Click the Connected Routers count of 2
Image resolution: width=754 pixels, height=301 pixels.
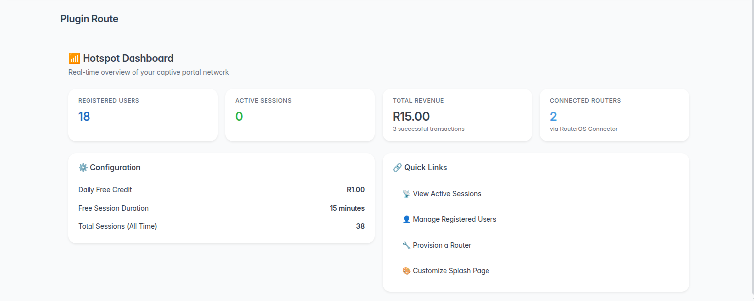[553, 117]
